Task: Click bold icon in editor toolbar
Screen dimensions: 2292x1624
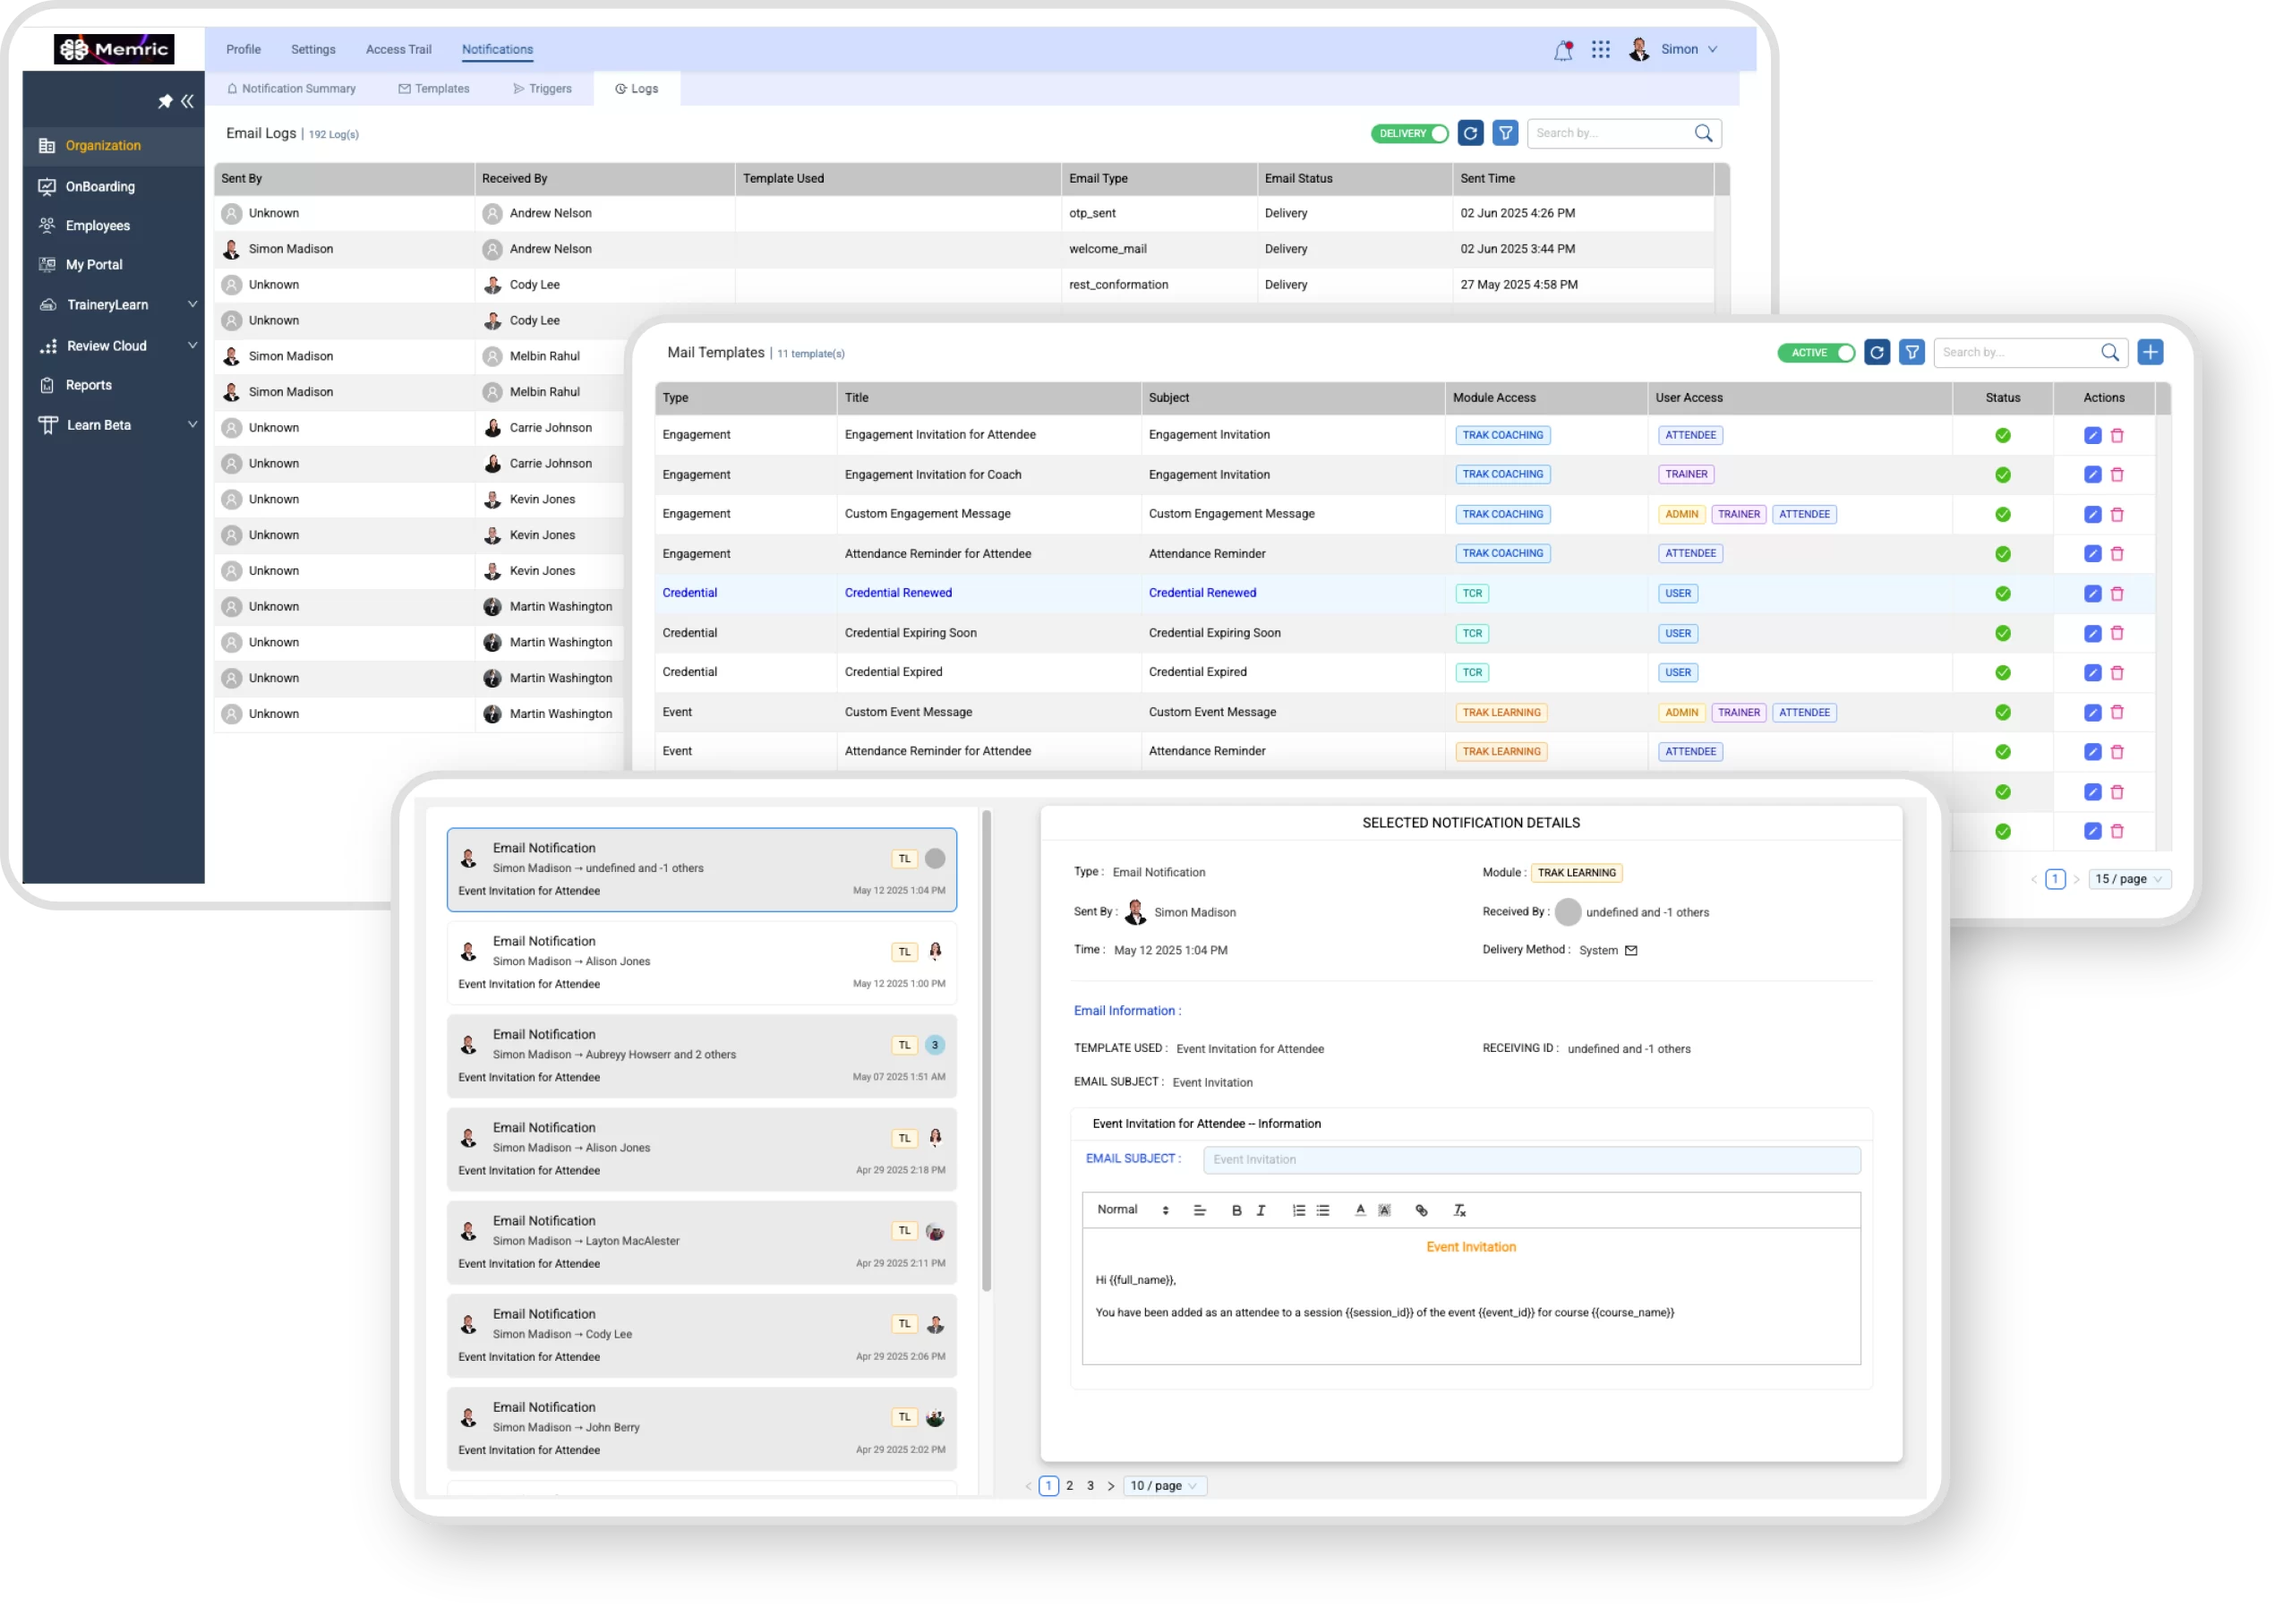Action: pyautogui.click(x=1237, y=1211)
